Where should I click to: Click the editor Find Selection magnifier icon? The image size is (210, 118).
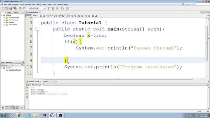[53, 16]
